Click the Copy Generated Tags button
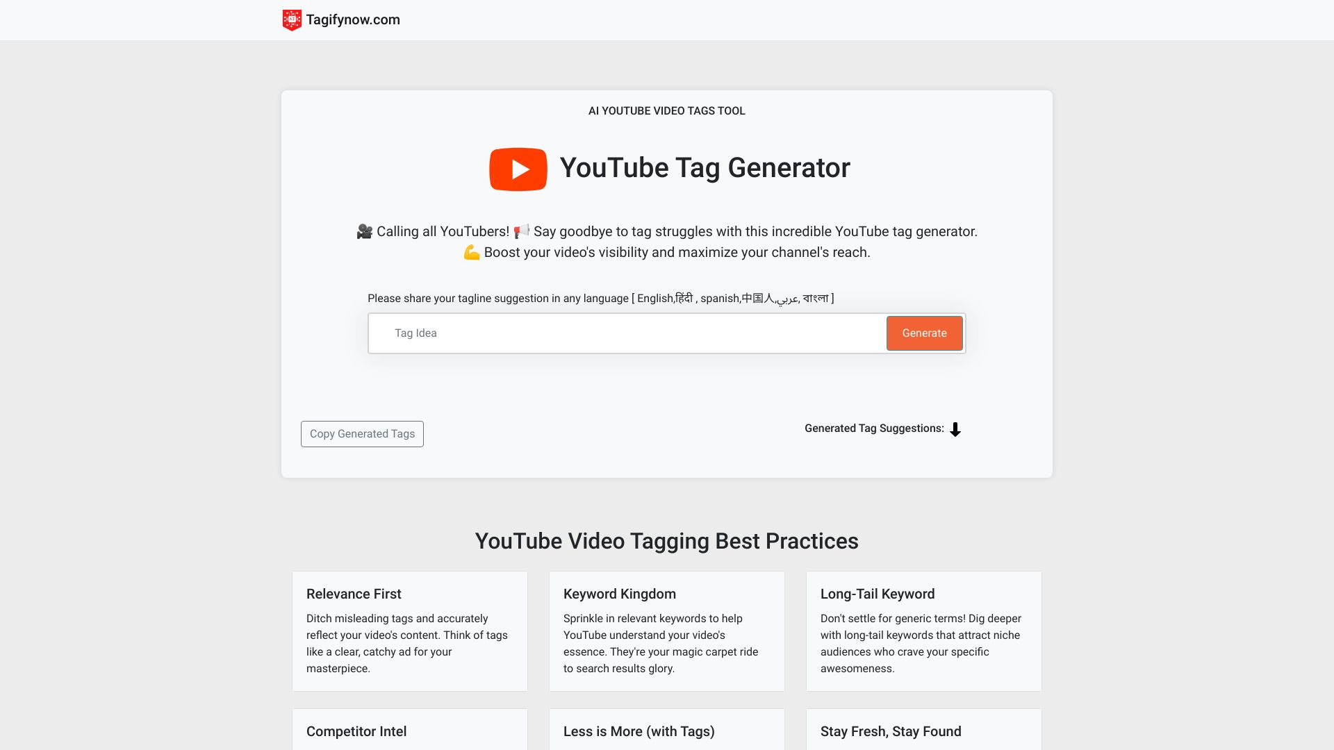 click(362, 433)
